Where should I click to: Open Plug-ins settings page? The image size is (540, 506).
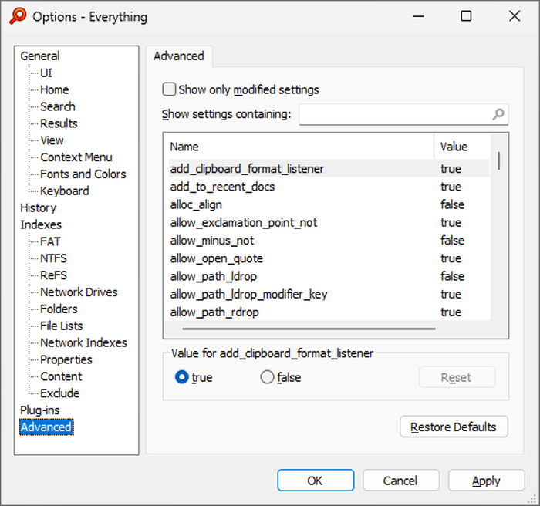pyautogui.click(x=39, y=410)
